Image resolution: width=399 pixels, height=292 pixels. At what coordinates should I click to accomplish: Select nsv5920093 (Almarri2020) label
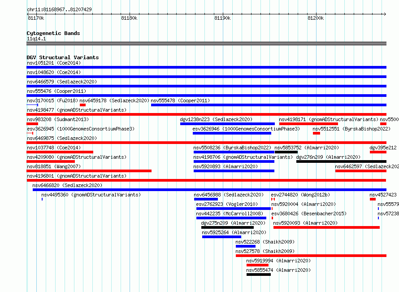[305, 223]
